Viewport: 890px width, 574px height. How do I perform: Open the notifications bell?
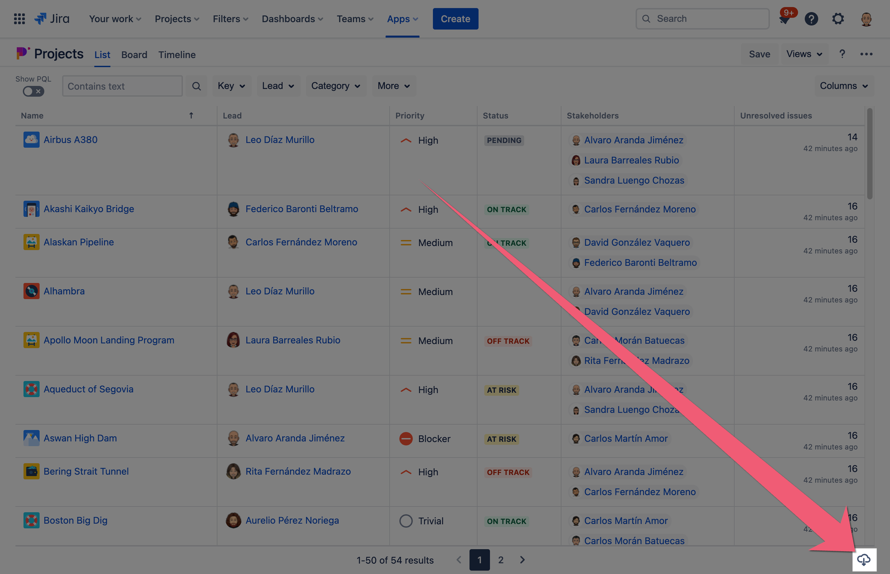784,19
